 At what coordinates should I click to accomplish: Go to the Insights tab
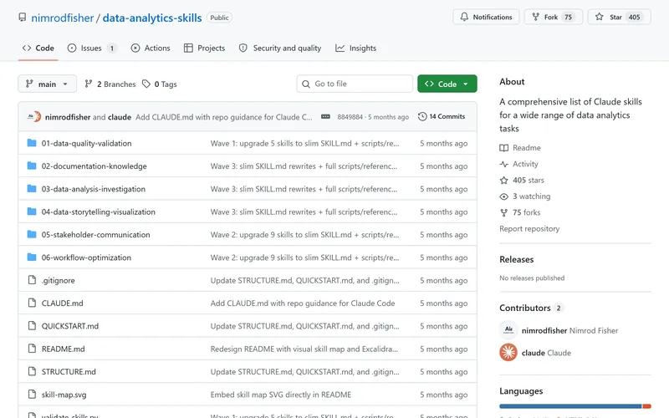356,48
